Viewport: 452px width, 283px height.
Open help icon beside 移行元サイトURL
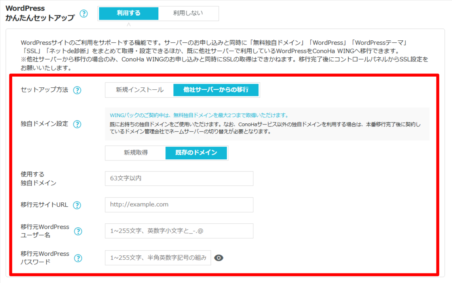77,205
